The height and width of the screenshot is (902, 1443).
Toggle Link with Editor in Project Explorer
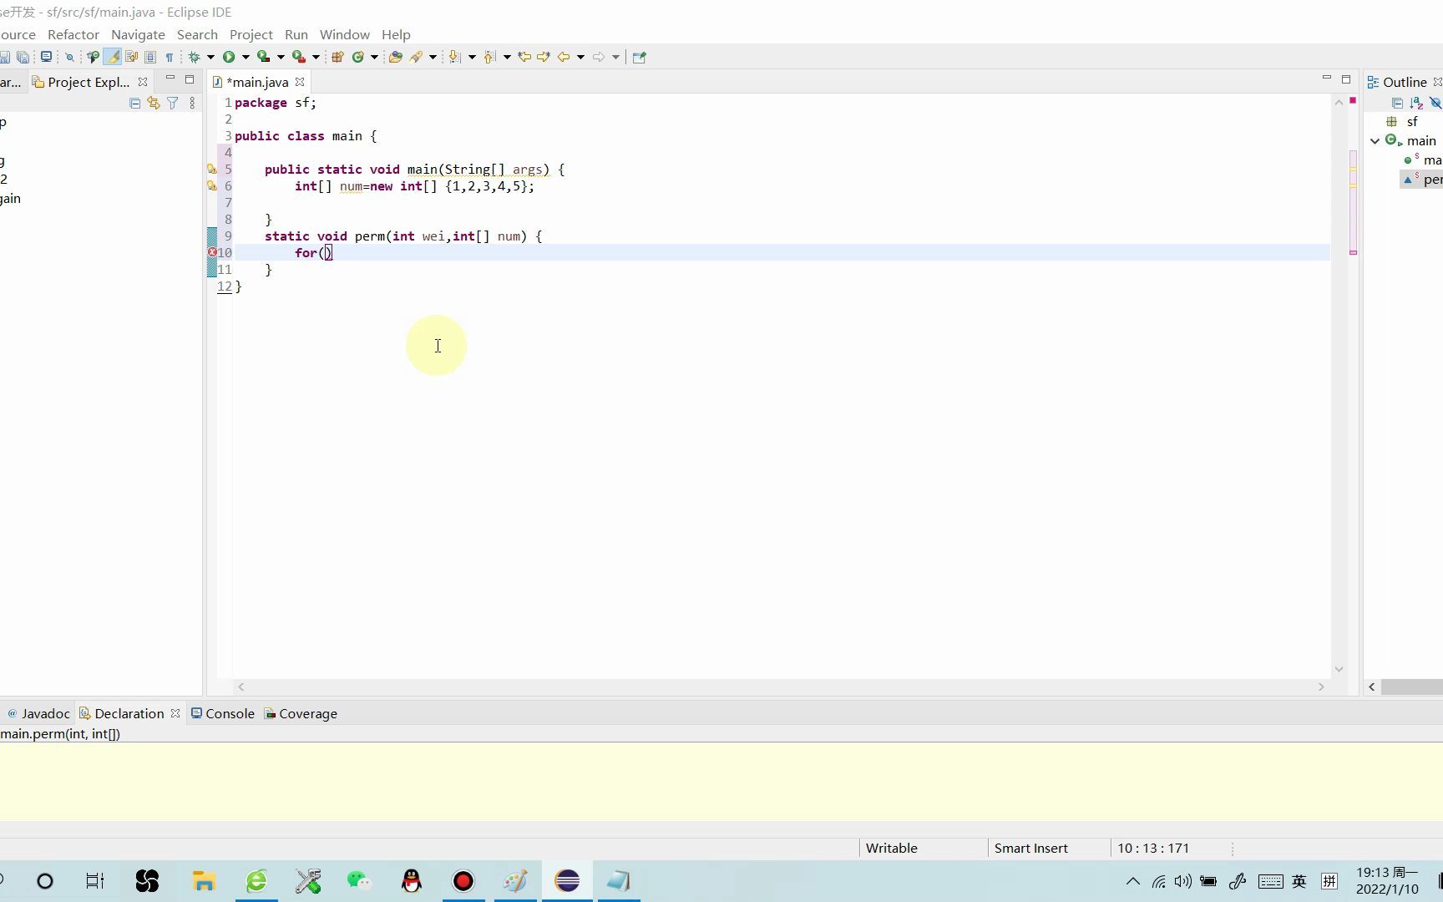[x=154, y=103]
